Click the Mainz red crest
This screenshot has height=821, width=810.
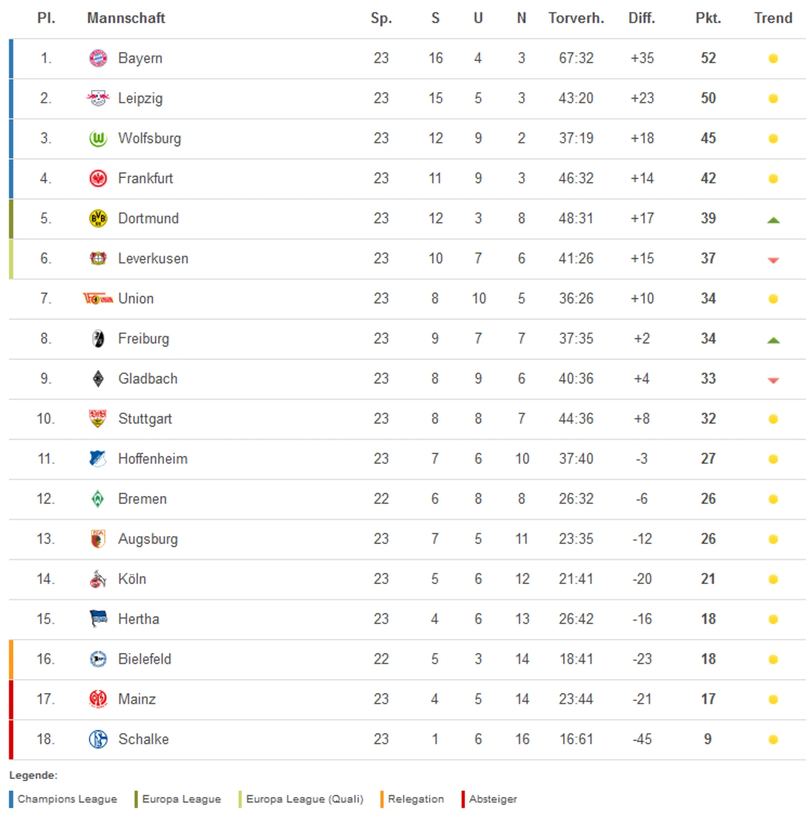coord(98,699)
